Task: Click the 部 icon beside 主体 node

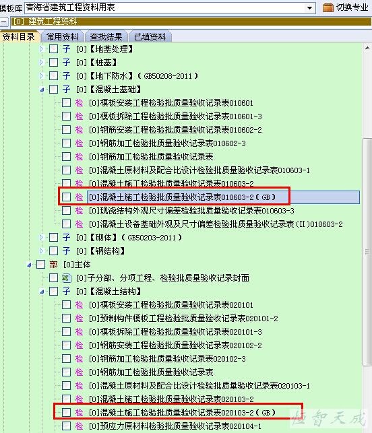Action: point(53,265)
